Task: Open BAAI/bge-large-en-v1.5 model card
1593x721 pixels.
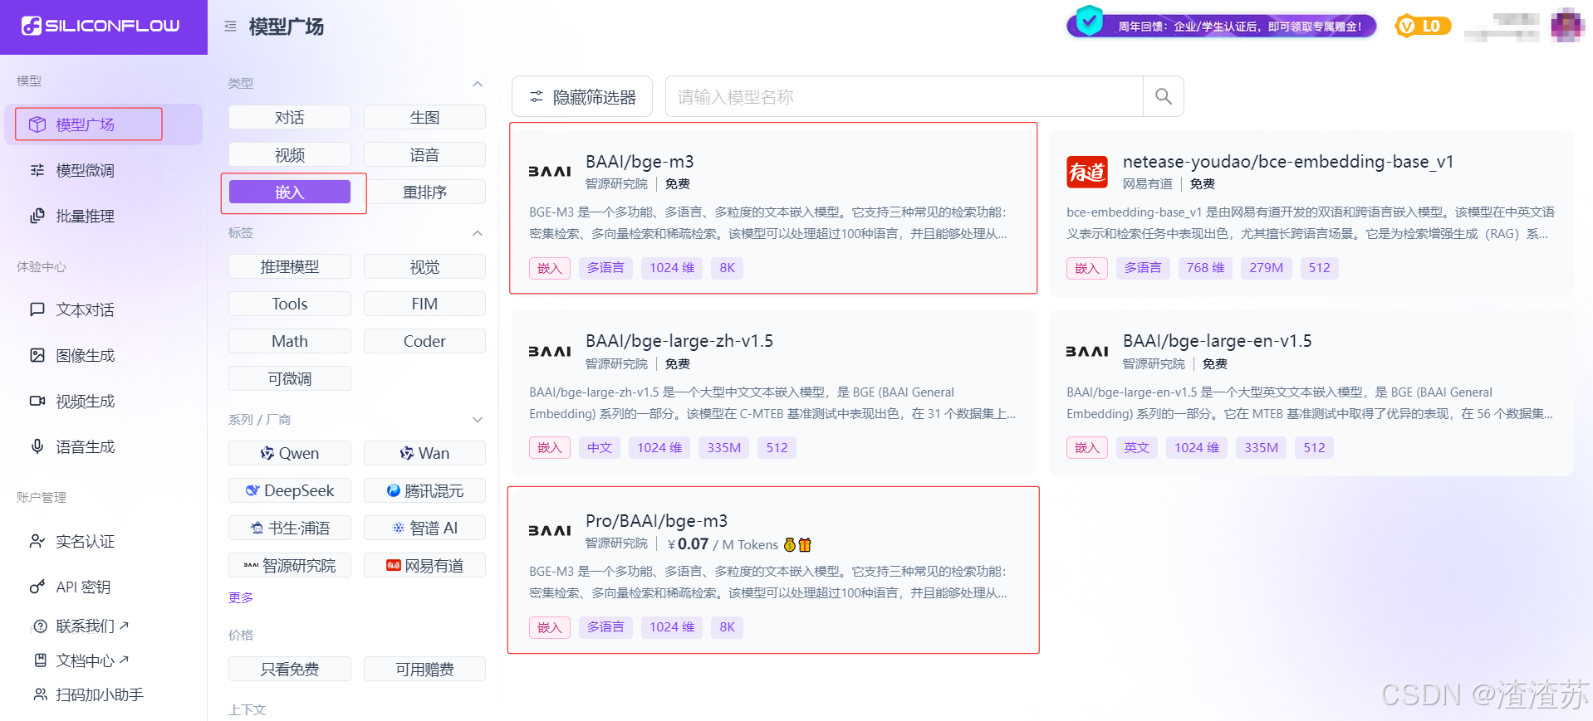Action: coord(1311,392)
